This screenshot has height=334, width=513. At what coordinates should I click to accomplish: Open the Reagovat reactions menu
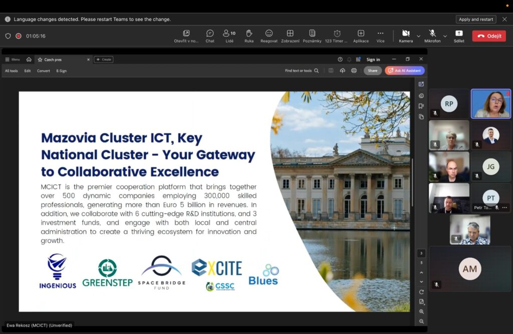269,36
